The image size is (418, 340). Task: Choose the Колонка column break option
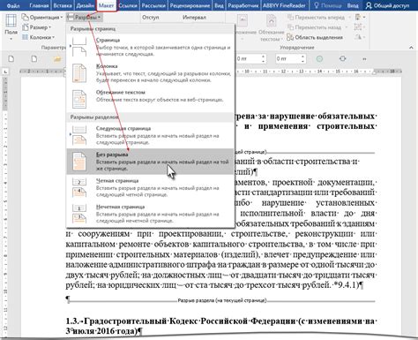pyautogui.click(x=151, y=73)
